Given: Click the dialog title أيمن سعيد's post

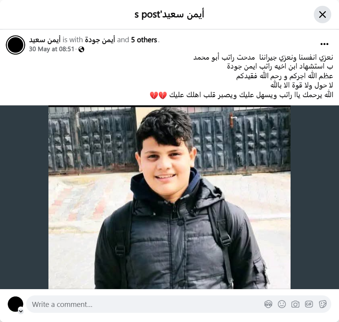Looking at the screenshot, I should tap(169, 14).
